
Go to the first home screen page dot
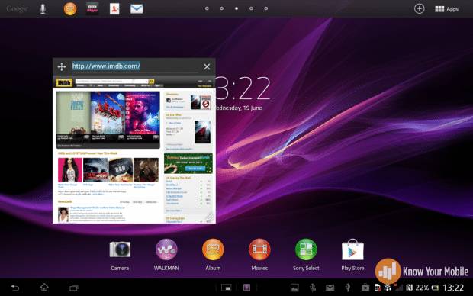click(207, 8)
